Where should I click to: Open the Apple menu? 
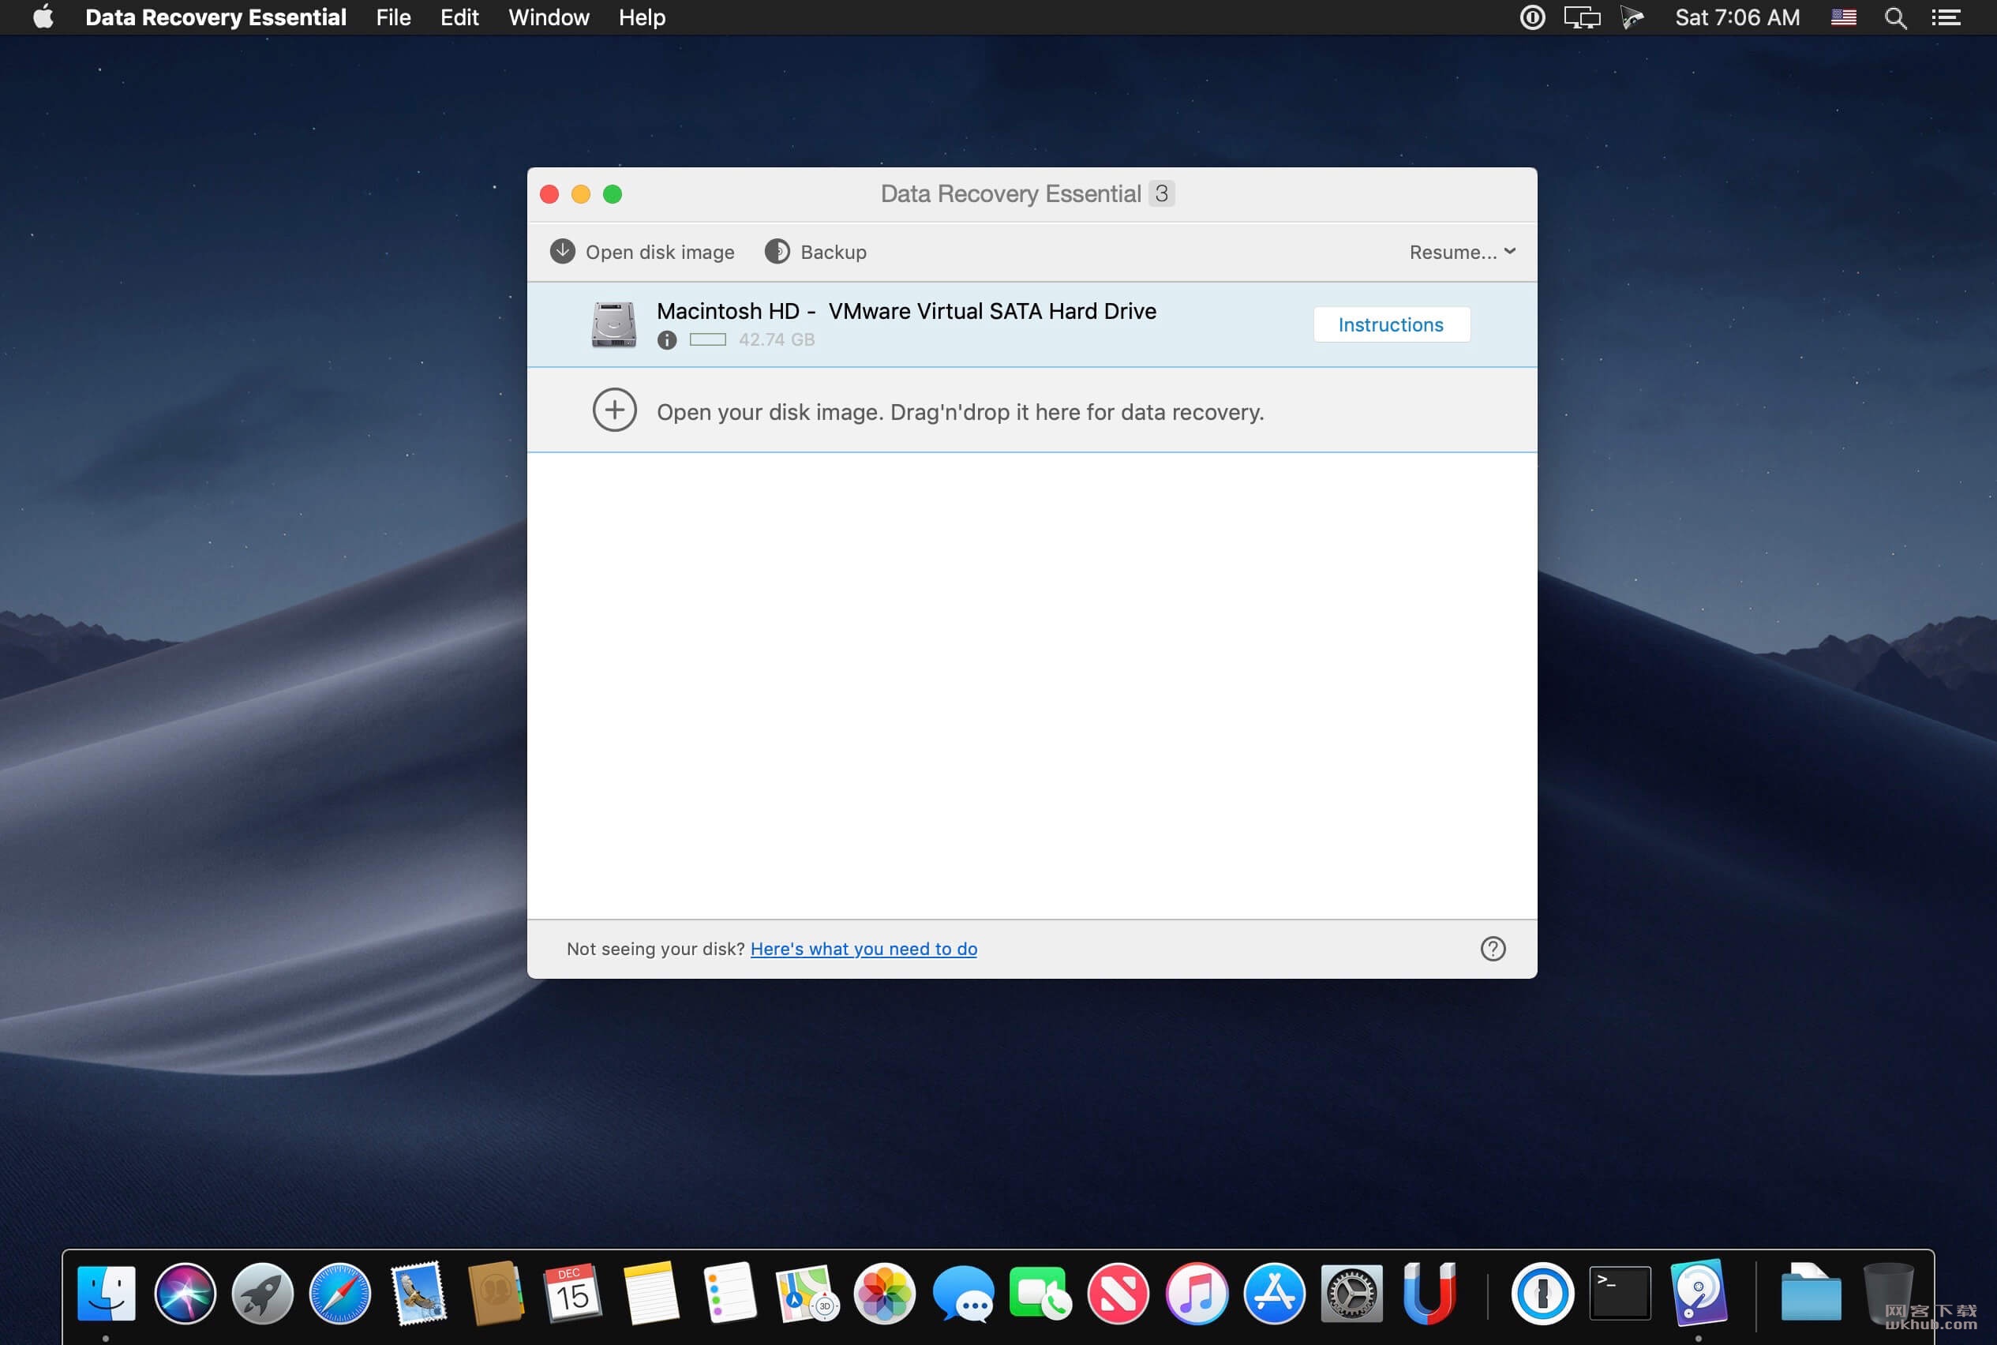point(43,17)
